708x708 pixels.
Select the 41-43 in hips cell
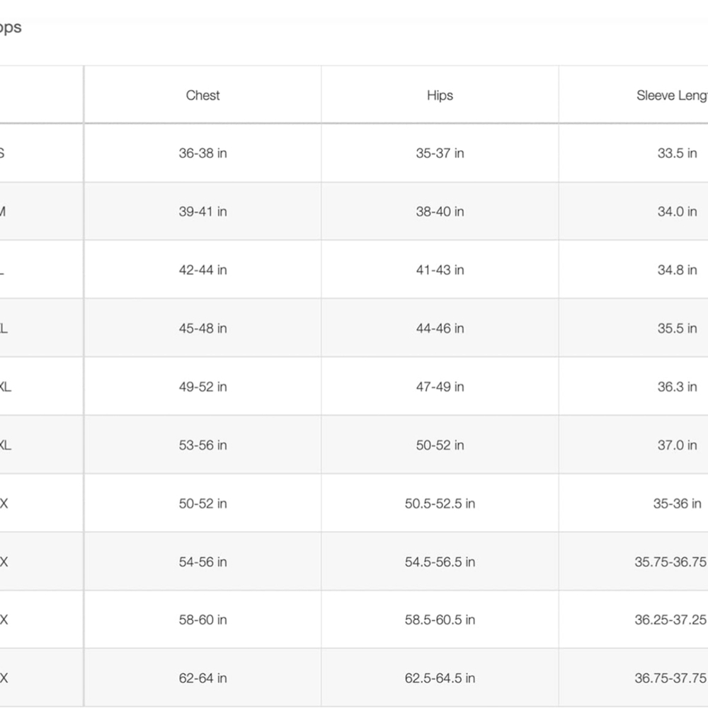[440, 270]
